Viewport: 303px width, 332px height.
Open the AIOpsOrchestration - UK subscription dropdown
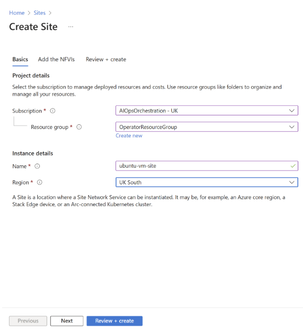pyautogui.click(x=207, y=111)
